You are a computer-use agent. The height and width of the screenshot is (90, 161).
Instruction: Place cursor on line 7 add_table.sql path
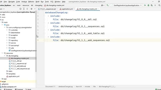coord(83,33)
